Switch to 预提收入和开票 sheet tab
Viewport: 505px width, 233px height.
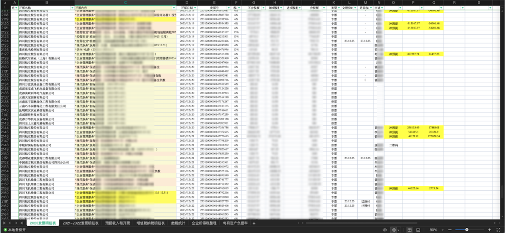[x=117, y=223]
